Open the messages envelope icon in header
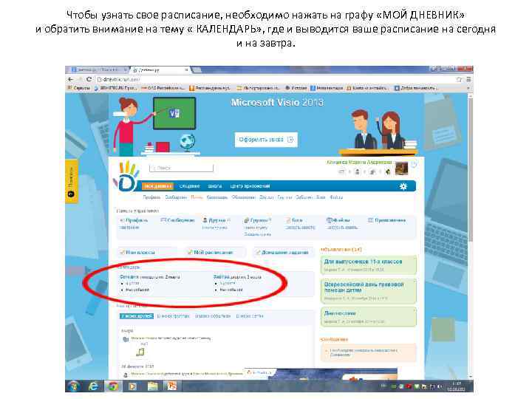This screenshot has width=532, height=399. tap(341, 171)
